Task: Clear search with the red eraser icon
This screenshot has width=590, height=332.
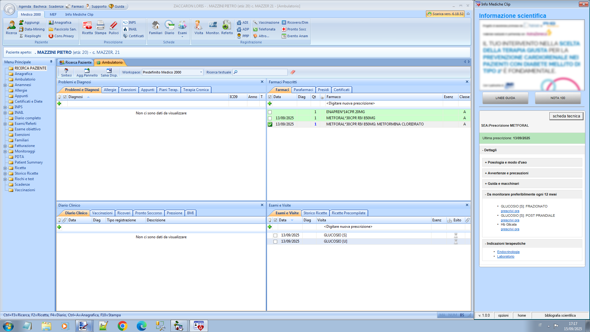Action: tap(293, 72)
